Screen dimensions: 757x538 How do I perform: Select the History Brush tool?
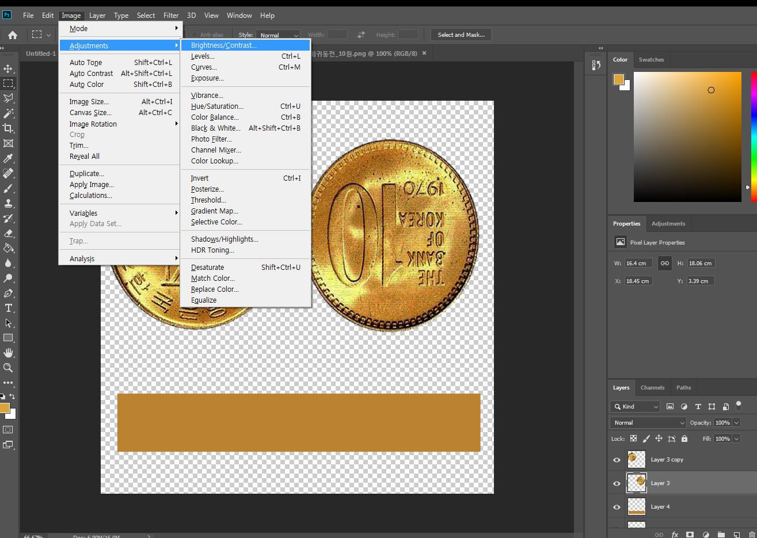8,218
